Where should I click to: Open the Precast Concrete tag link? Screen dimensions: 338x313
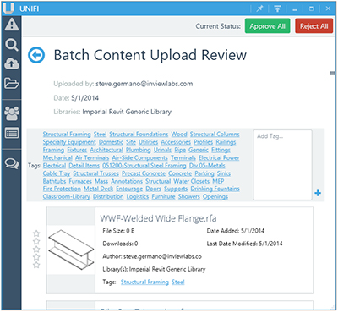pos(144,173)
